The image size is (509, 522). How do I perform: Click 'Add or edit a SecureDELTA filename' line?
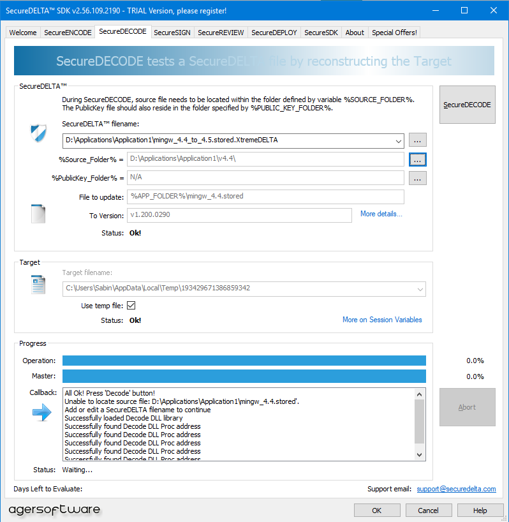tap(137, 410)
